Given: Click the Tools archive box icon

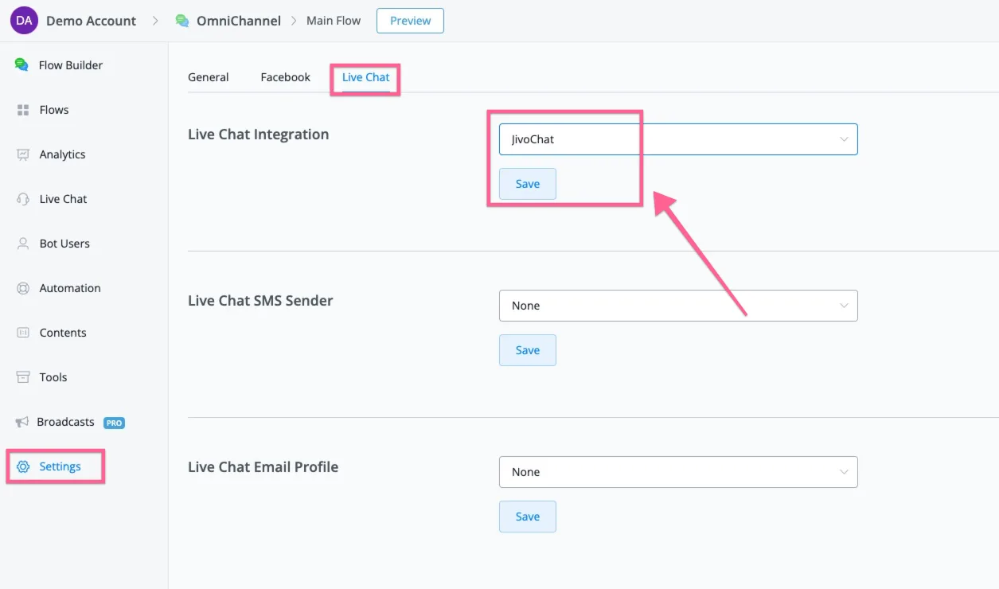Looking at the screenshot, I should coord(23,377).
